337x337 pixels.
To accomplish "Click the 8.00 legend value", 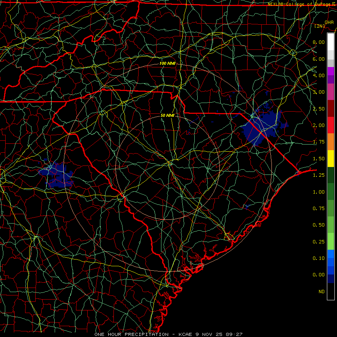I will [319, 42].
